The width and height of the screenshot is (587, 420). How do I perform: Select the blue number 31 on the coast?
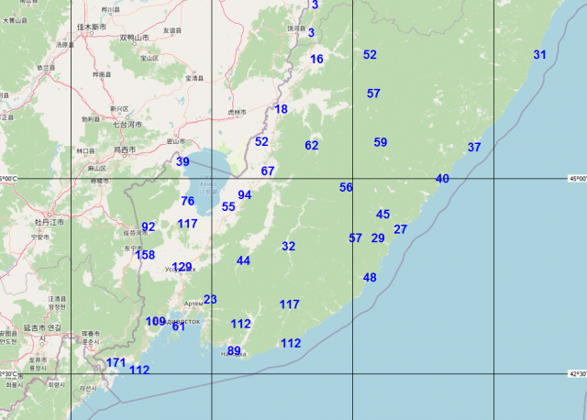539,55
